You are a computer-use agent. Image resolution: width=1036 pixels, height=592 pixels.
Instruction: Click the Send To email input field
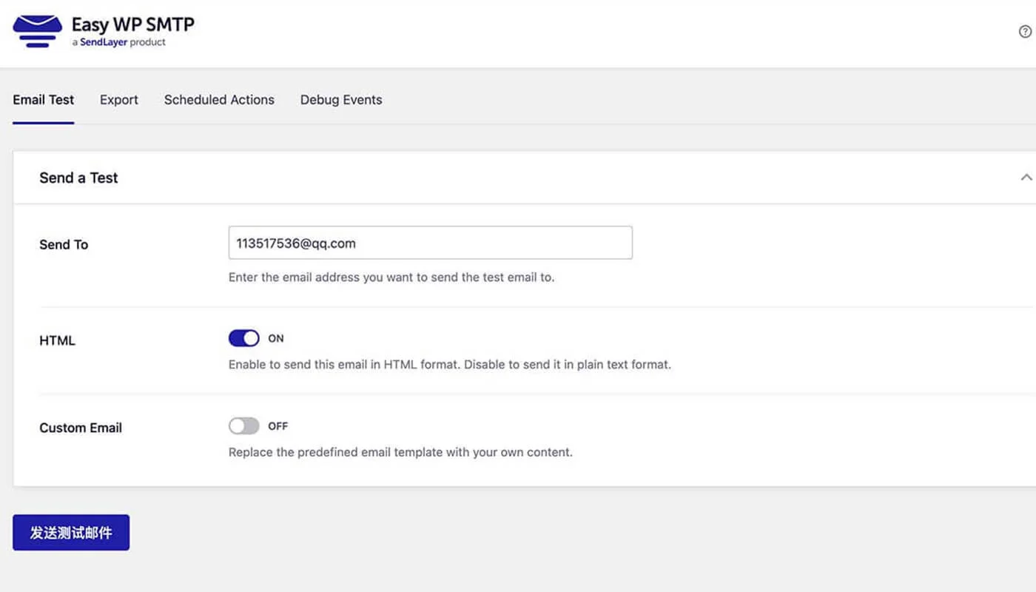point(431,243)
